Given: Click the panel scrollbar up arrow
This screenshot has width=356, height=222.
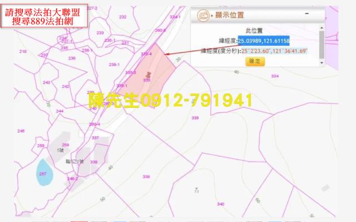Looking at the screenshot, I should pyautogui.click(x=322, y=28).
